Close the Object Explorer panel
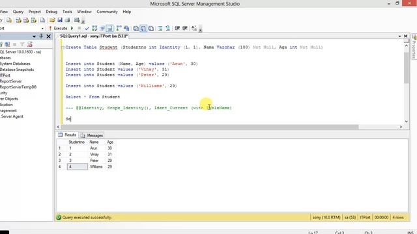 tap(48, 36)
